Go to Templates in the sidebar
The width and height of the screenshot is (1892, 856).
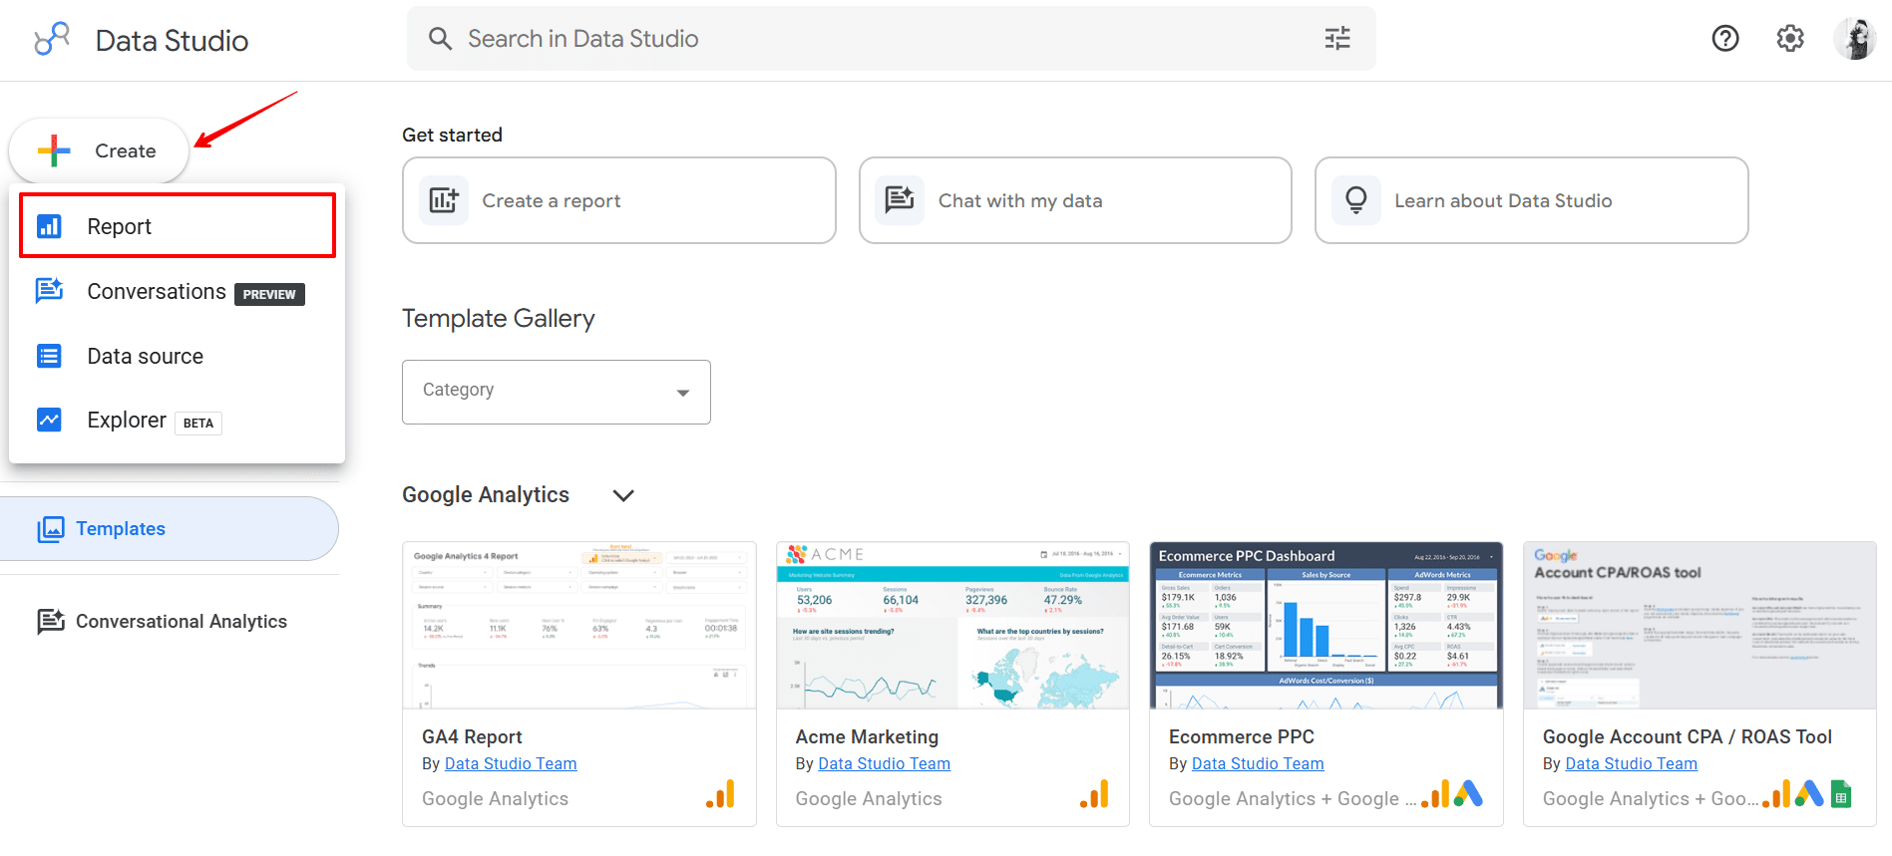tap(170, 529)
